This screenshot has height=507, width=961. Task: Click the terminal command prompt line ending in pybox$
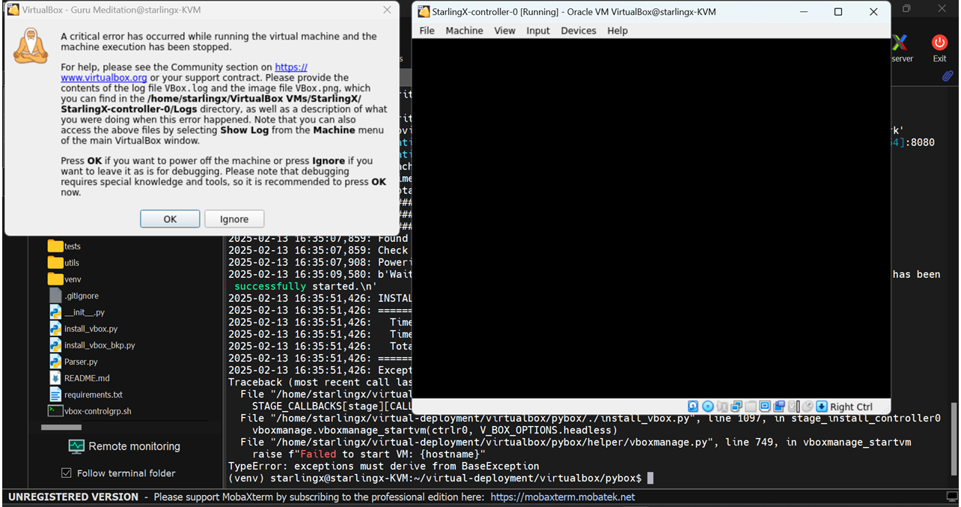coord(441,478)
